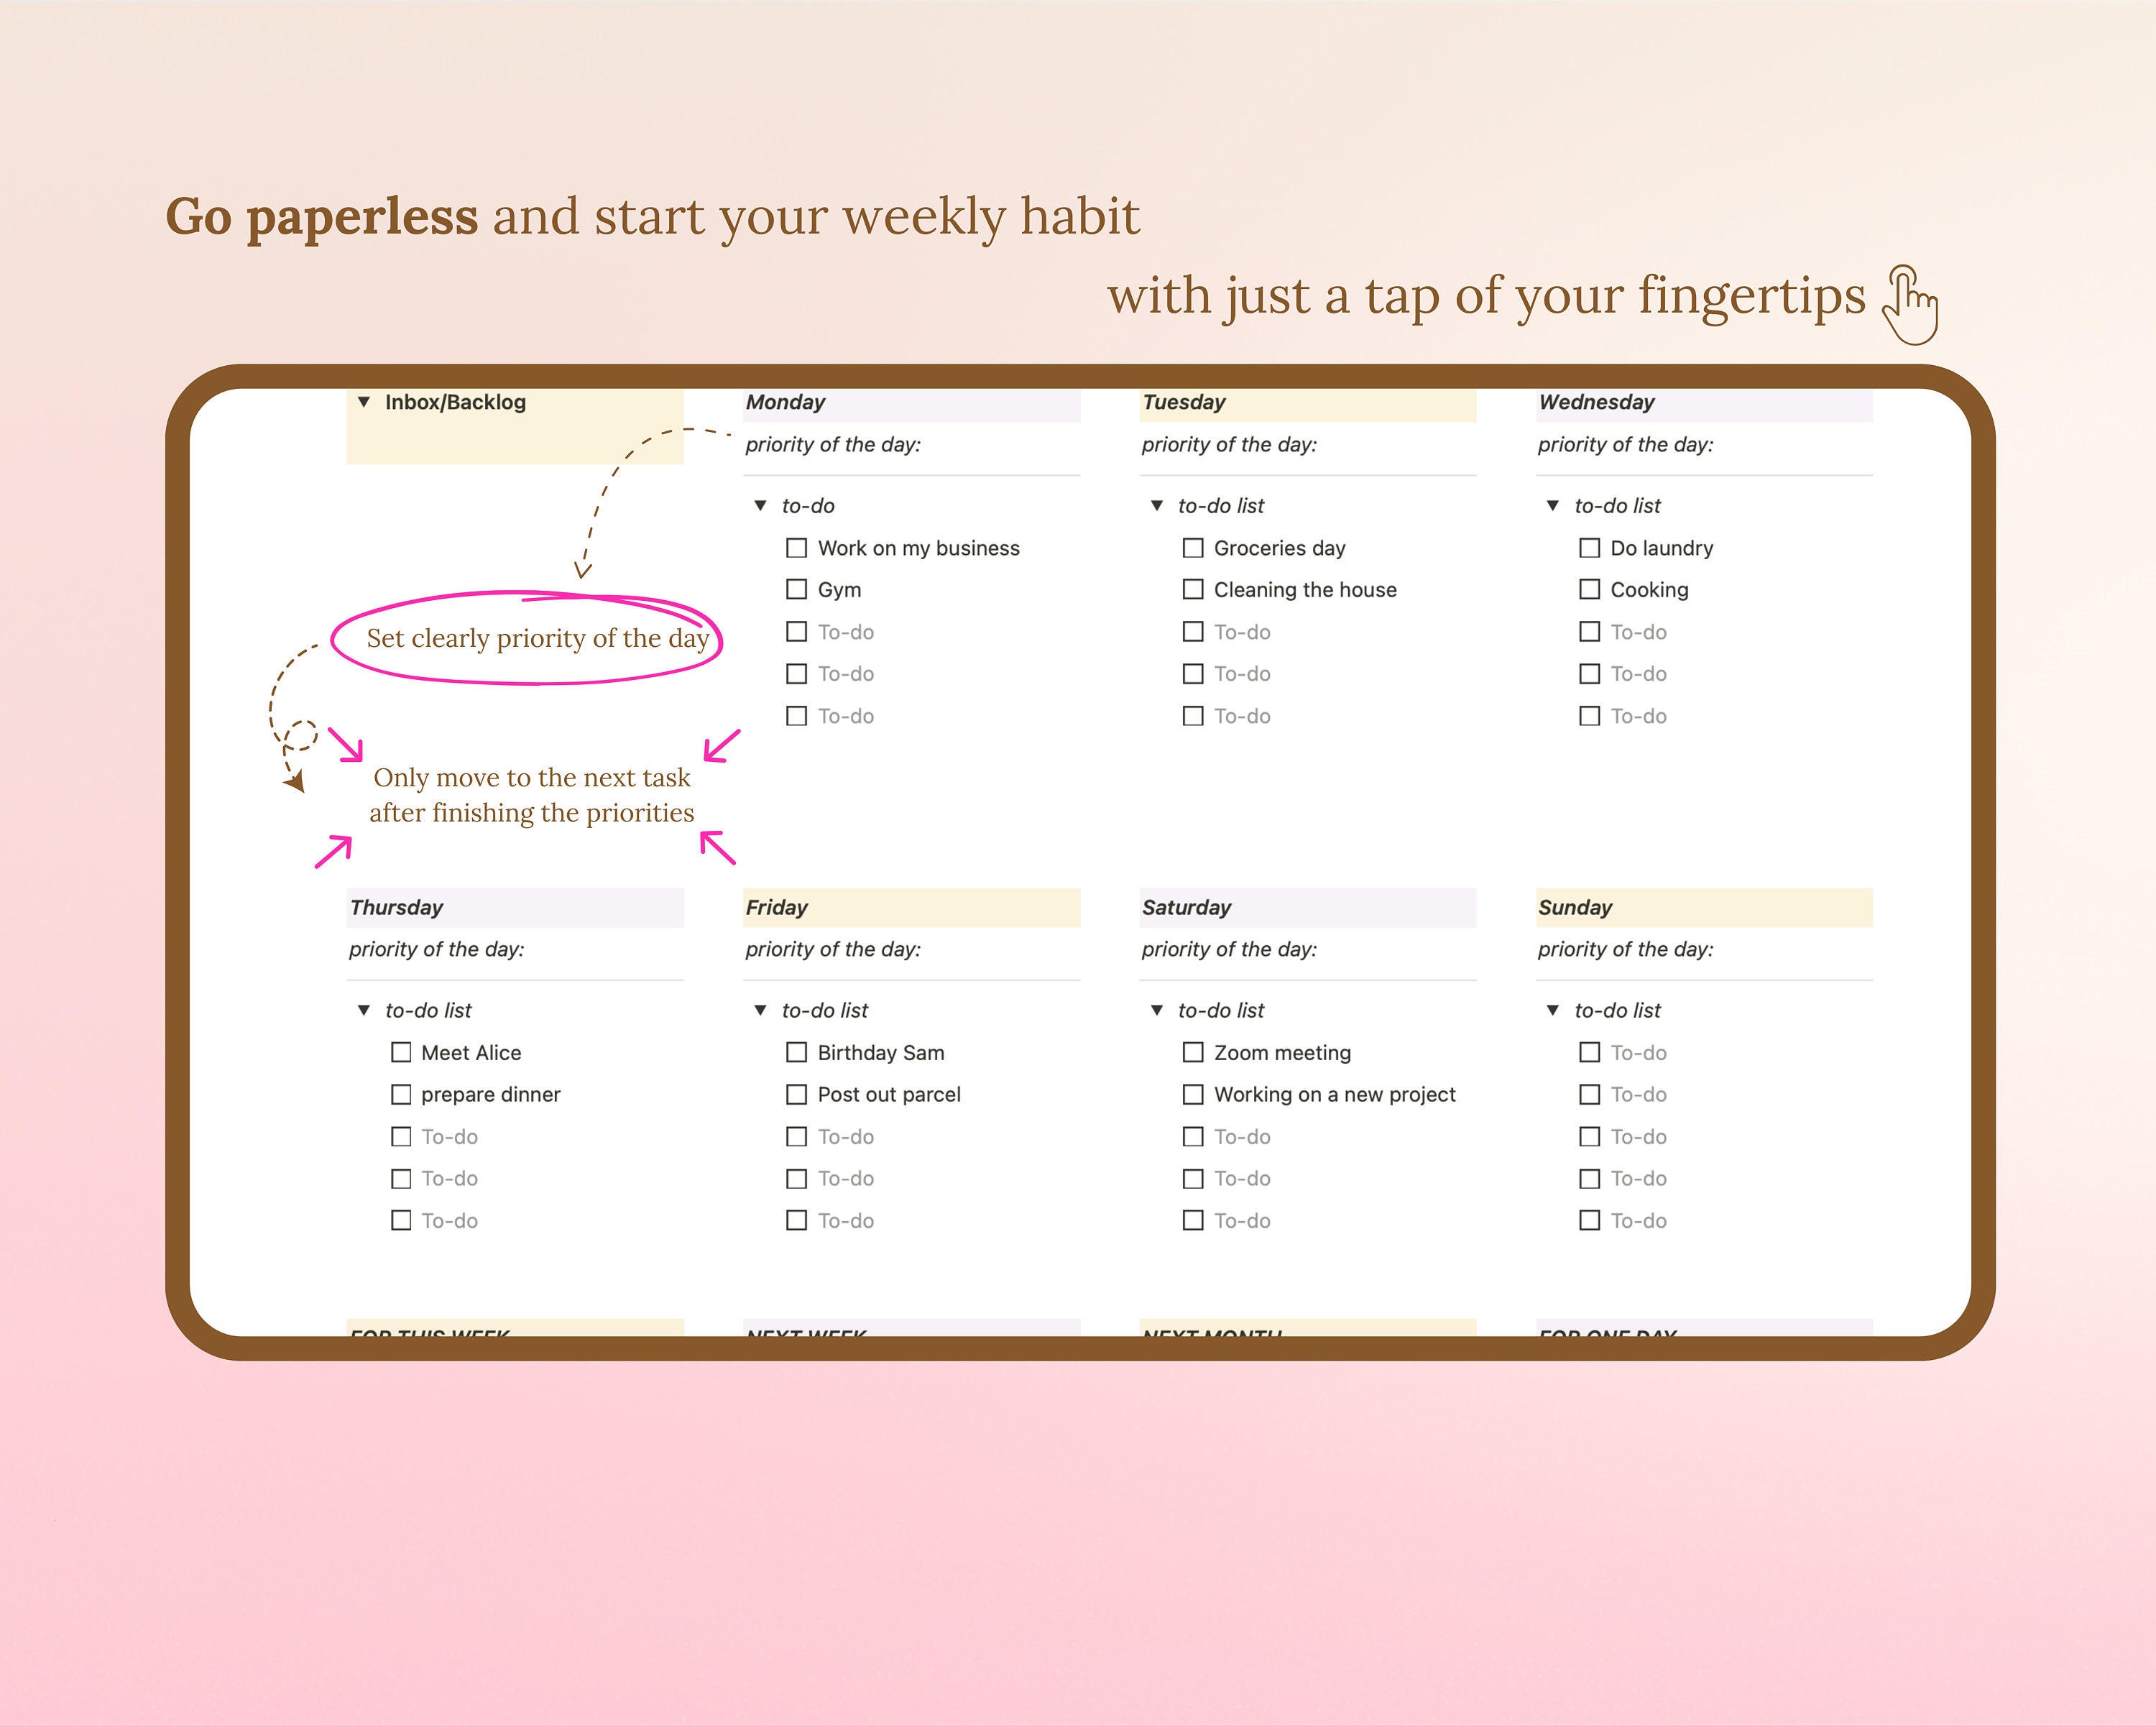Screen dimensions: 2156x1725
Task: Mark 'Gym' as done on Monday
Action: coord(797,589)
